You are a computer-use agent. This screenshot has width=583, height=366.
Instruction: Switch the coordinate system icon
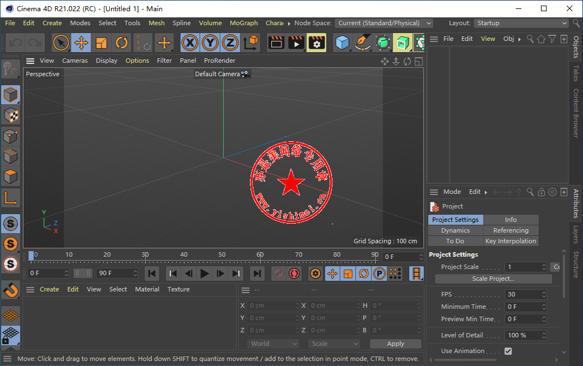click(x=251, y=43)
